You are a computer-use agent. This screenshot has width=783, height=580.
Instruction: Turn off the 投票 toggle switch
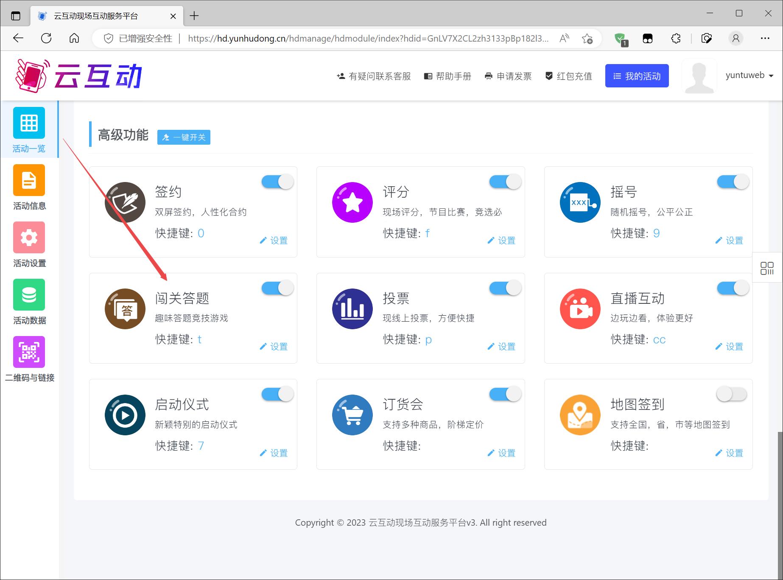pos(505,288)
